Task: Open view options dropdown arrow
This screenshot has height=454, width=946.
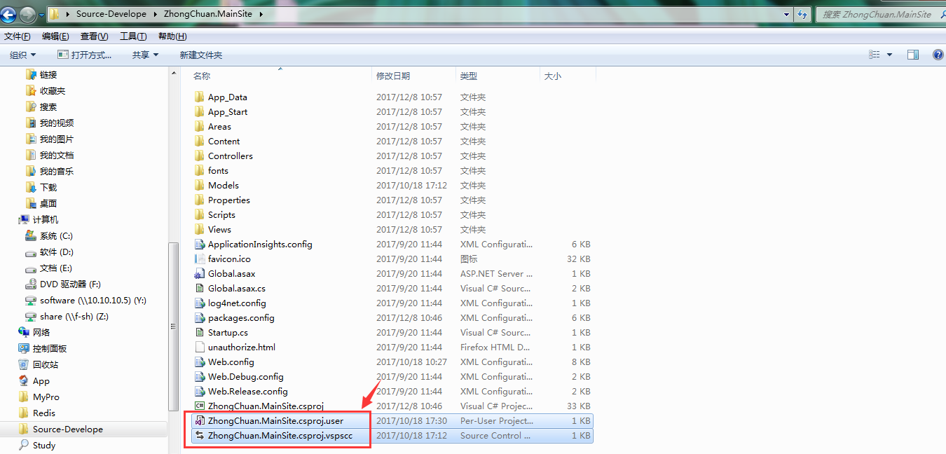Action: click(x=890, y=55)
